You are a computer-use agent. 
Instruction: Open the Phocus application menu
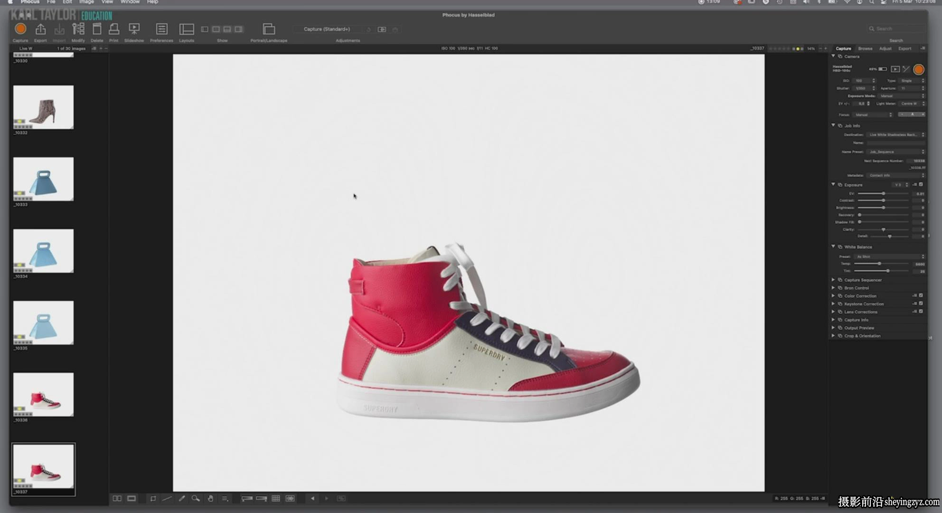click(x=30, y=2)
